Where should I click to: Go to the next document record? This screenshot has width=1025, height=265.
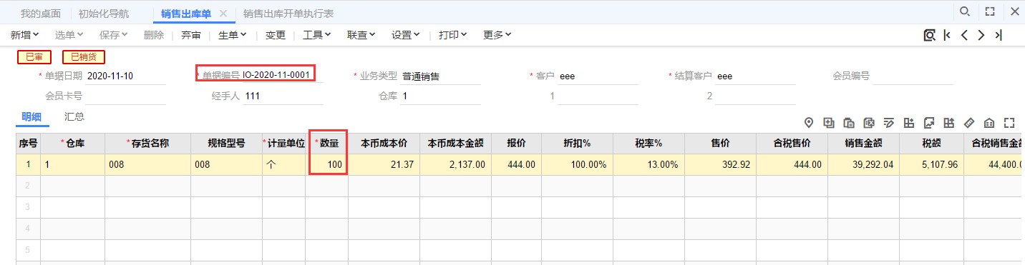pyautogui.click(x=981, y=35)
